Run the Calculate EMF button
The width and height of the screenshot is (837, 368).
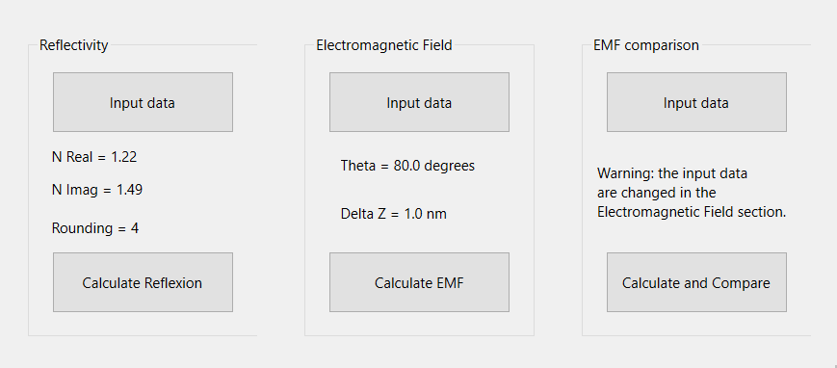click(419, 282)
